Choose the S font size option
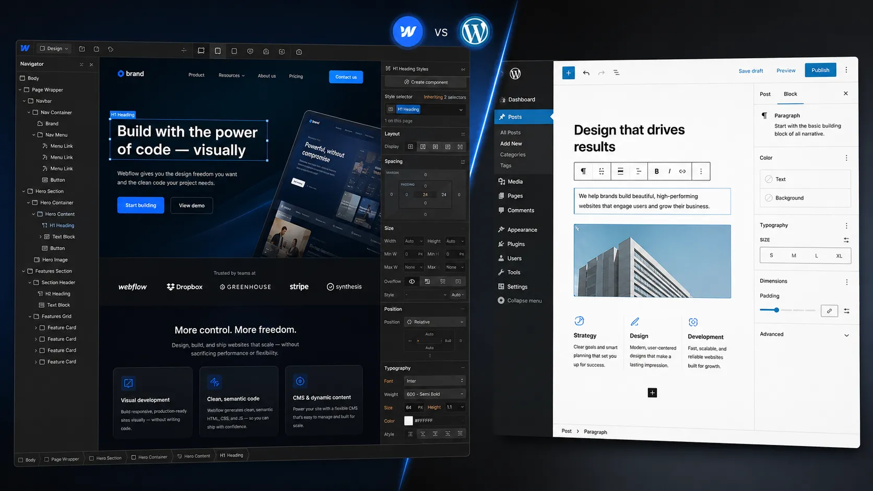873x491 pixels. pos(771,255)
